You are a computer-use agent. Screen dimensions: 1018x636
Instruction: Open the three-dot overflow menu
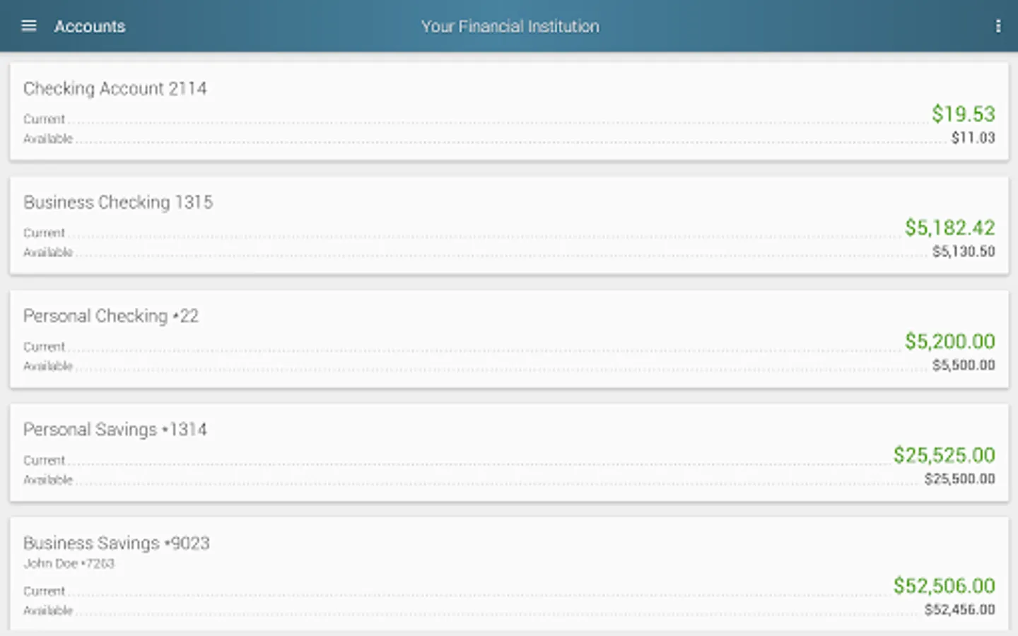point(997,26)
